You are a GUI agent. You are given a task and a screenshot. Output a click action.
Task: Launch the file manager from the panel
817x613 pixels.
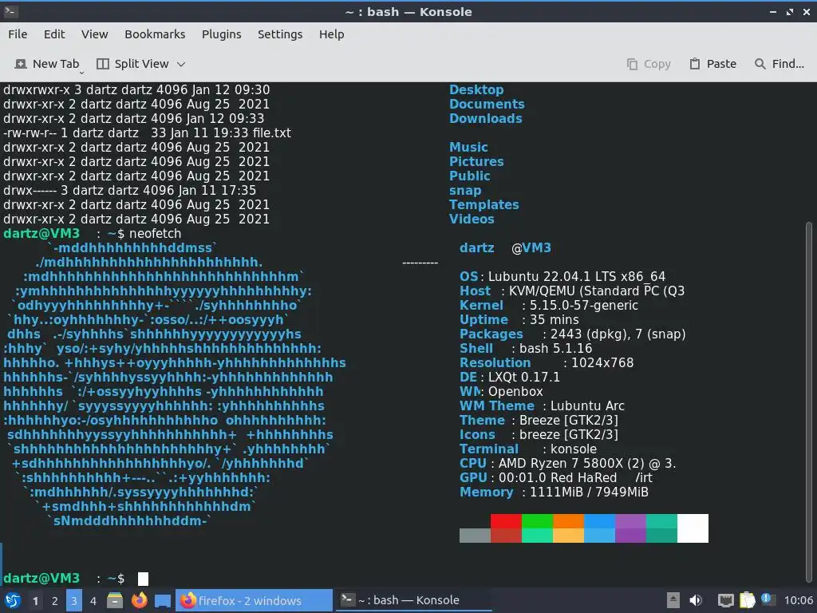[115, 601]
